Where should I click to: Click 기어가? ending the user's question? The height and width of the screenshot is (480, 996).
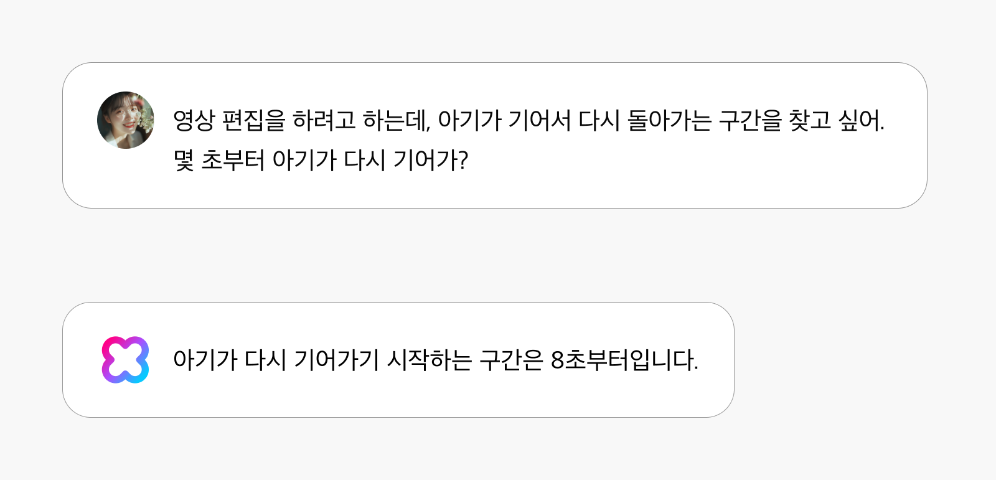[430, 161]
